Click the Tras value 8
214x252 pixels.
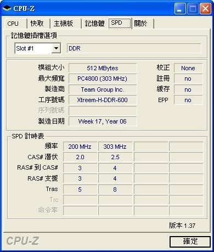115,189
